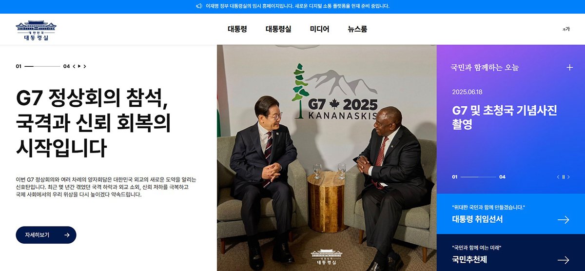585x271 pixels.
Task: Show next item in the blue news panel
Action: coord(568,177)
